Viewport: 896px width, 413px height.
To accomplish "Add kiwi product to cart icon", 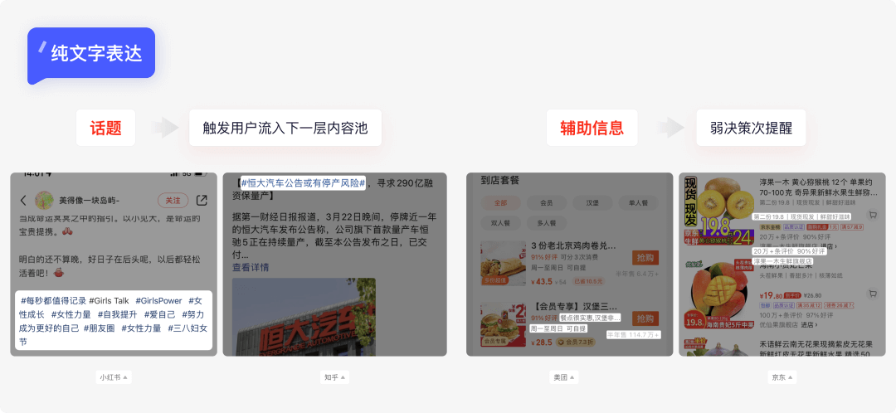I will click(872, 216).
